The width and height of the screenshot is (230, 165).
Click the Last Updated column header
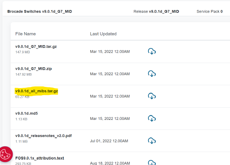pos(103,34)
